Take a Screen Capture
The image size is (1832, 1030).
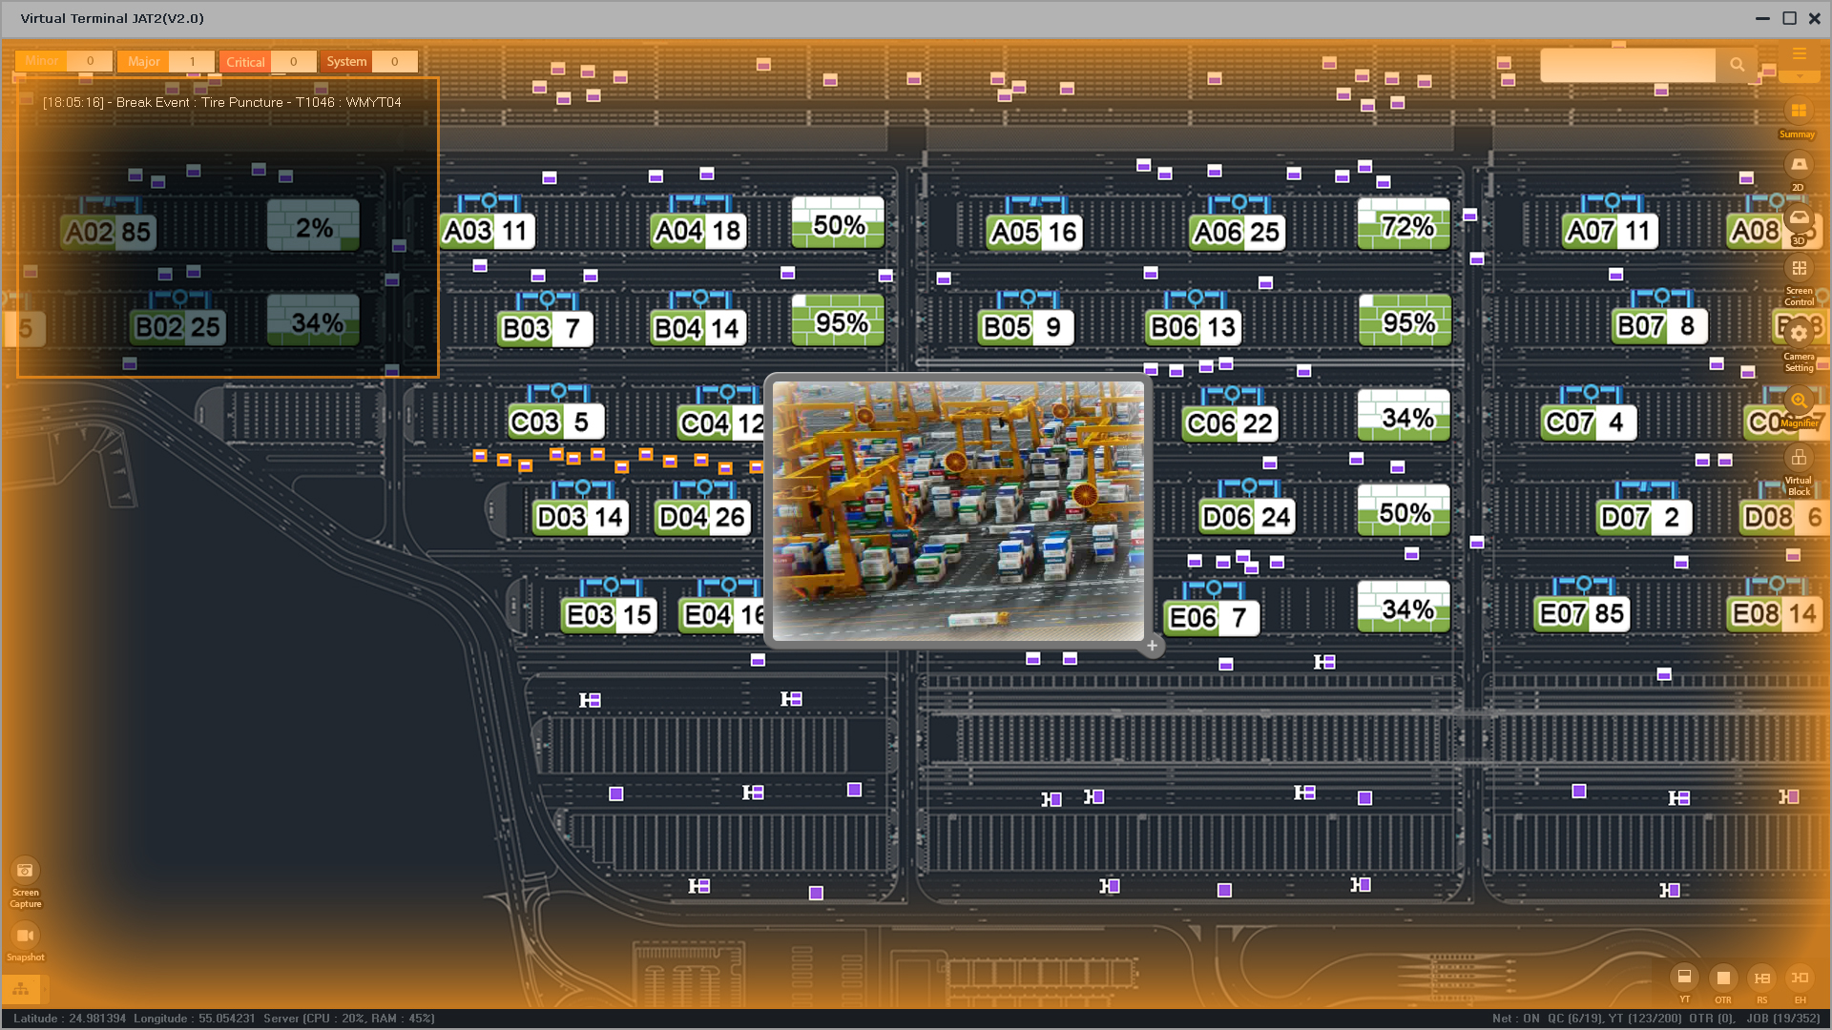[x=25, y=871]
